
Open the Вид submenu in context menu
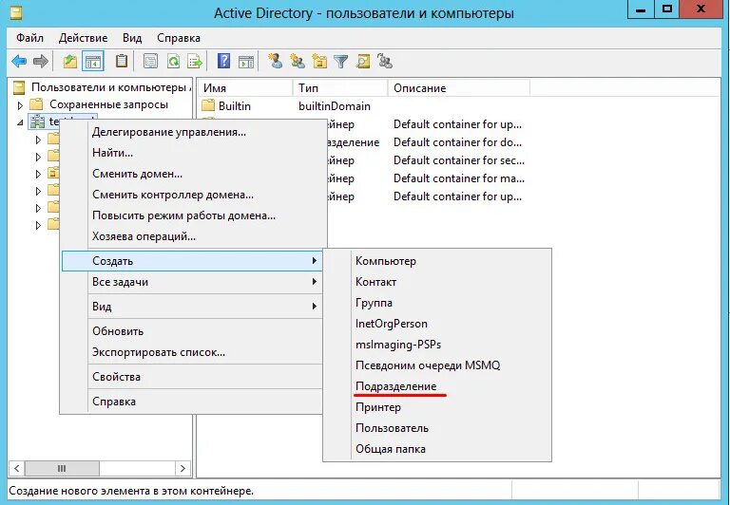(192, 307)
